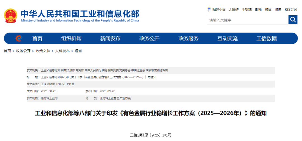Screen dimensions: 302x141
Task: Click the centered 工信部联原〔2025〕191号 line below headline
Action: pos(151,135)
